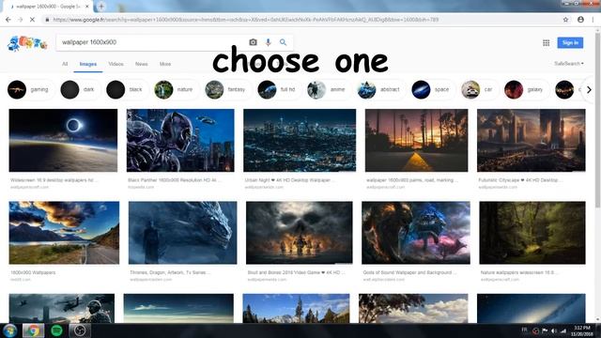This screenshot has height=338, width=601.
Task: Click the Sign in button
Action: pyautogui.click(x=570, y=42)
